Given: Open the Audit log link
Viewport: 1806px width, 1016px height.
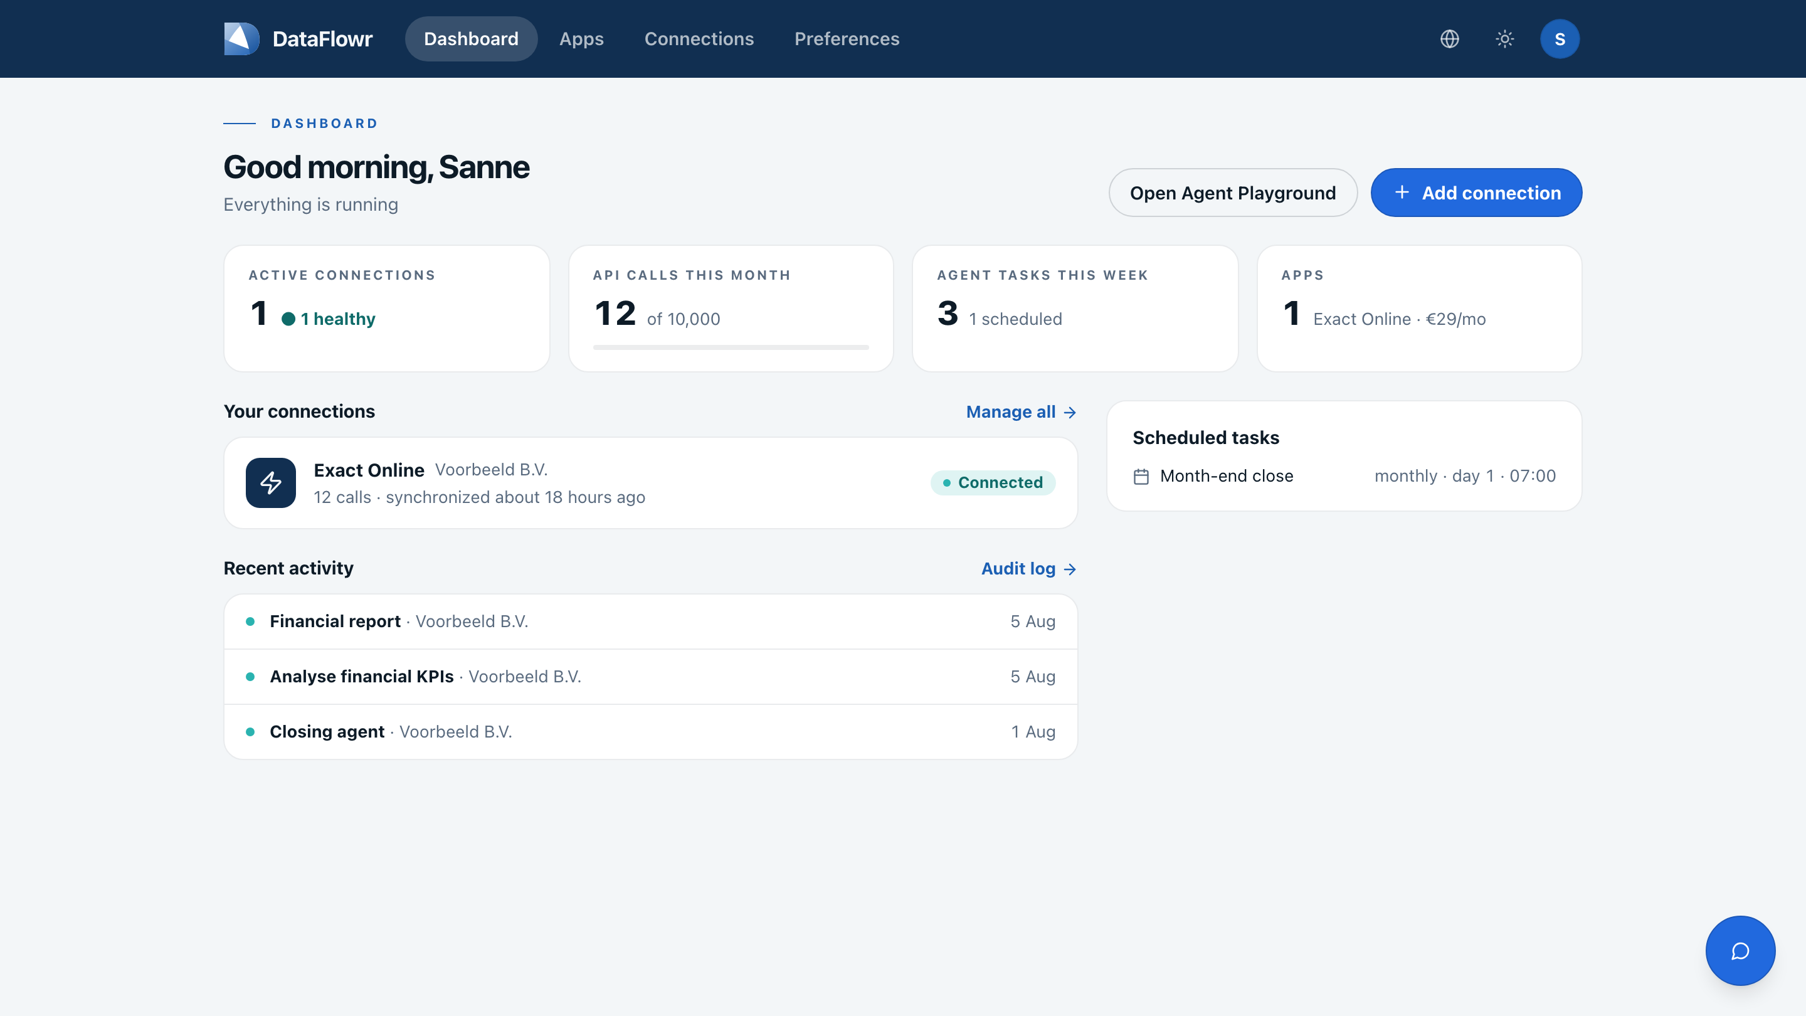Looking at the screenshot, I should point(1028,569).
